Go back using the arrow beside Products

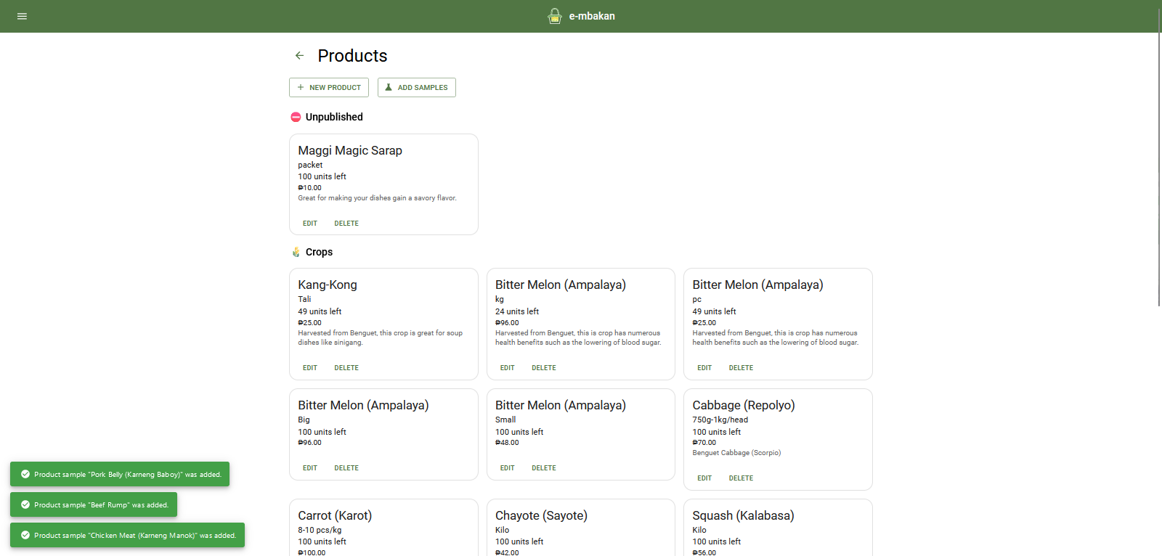point(299,56)
